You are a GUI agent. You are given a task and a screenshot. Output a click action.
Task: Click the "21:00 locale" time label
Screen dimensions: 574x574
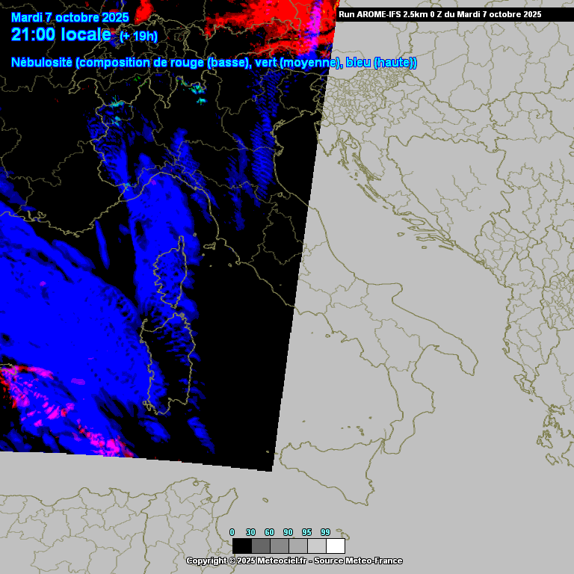[x=61, y=35]
